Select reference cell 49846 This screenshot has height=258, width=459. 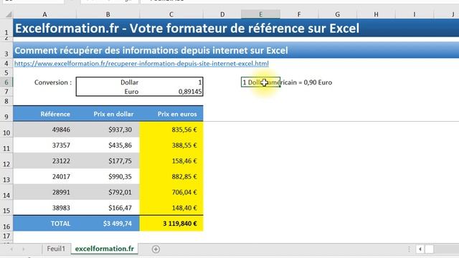point(44,130)
